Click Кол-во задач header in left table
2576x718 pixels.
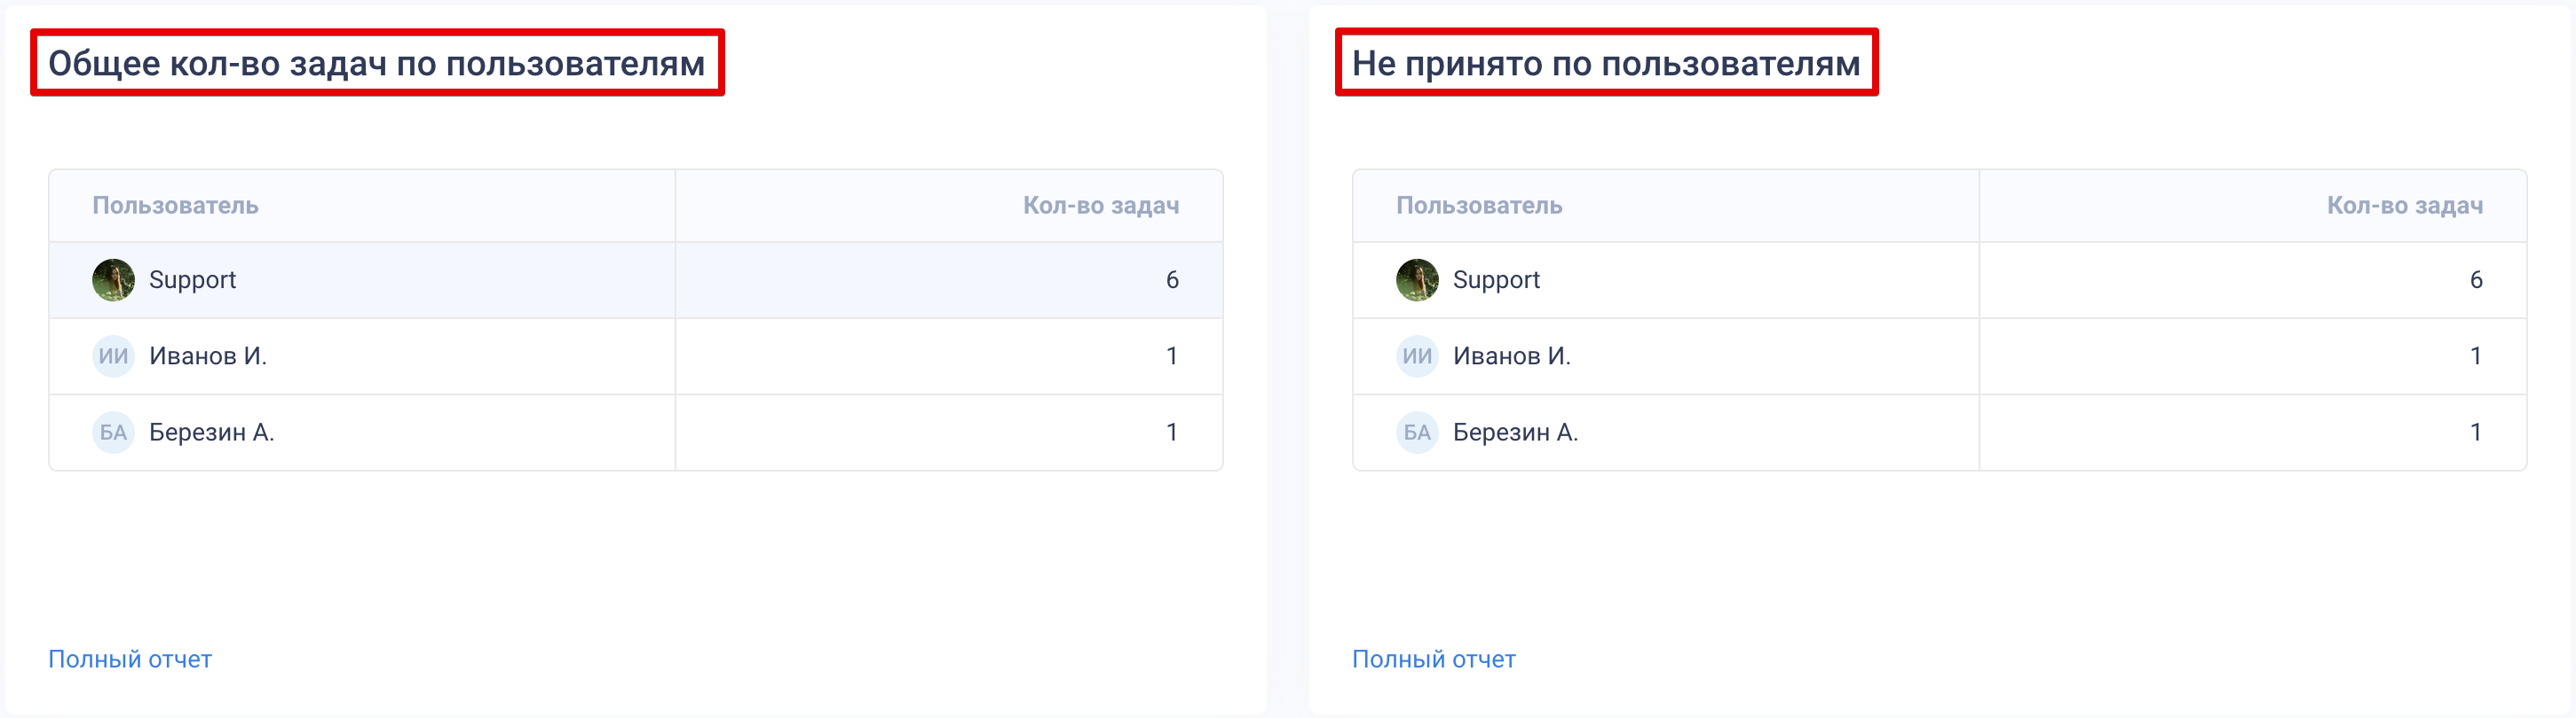tap(1101, 206)
